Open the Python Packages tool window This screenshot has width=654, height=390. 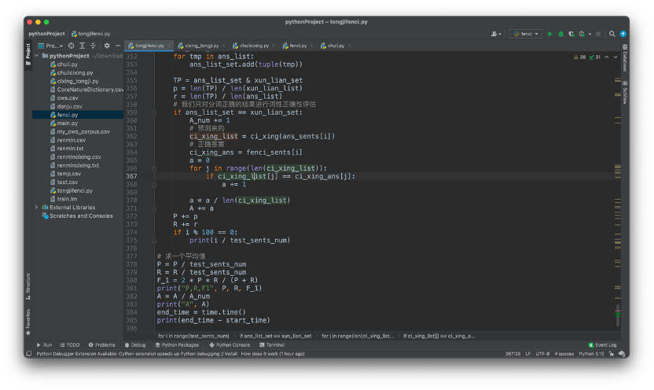pyautogui.click(x=177, y=345)
